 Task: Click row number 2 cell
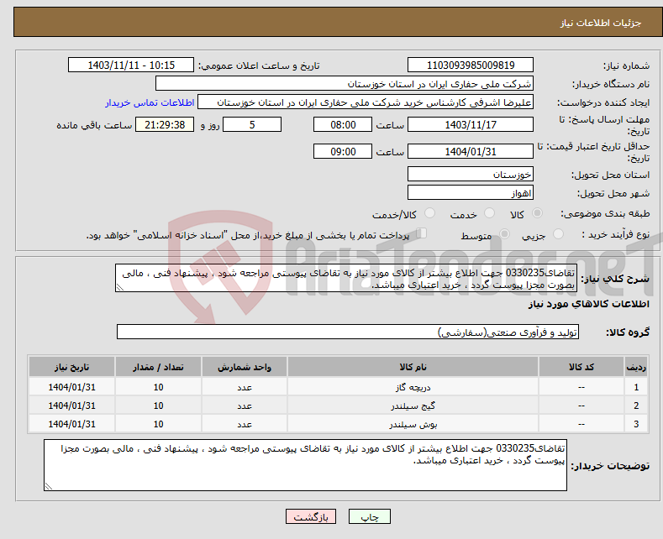tap(636, 406)
